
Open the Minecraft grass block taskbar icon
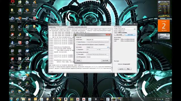point(114,99)
